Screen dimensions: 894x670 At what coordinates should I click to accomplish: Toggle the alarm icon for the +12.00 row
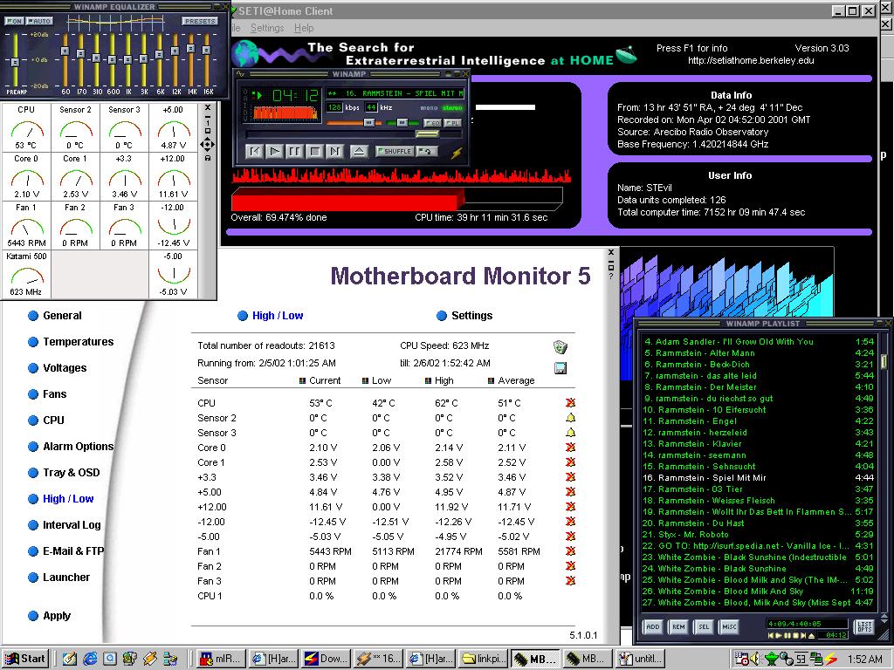tap(570, 507)
